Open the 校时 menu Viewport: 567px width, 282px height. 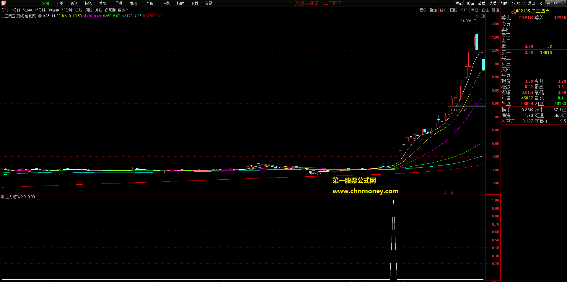pos(180,3)
